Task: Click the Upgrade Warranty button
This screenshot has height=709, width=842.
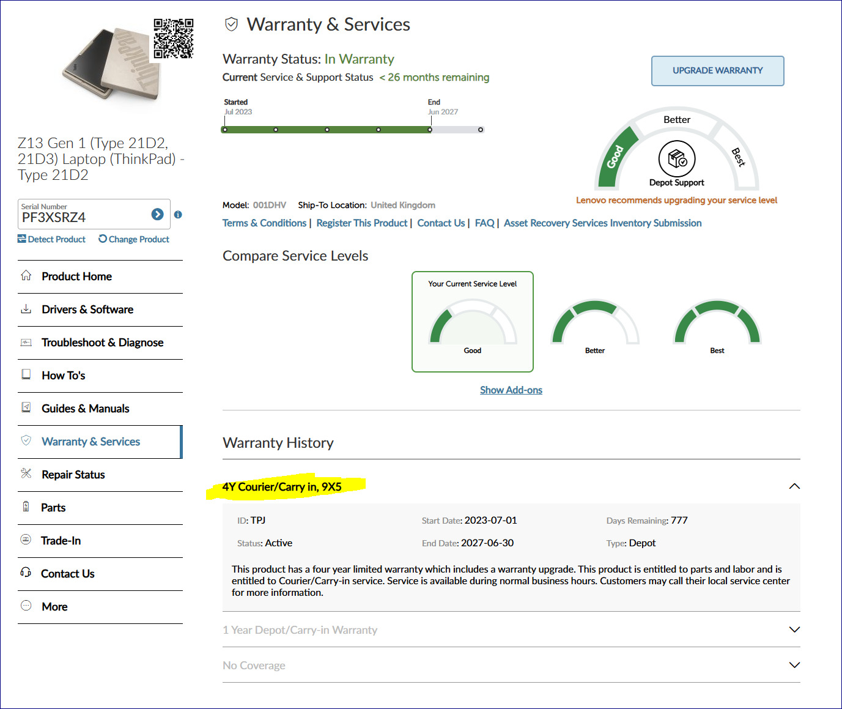Action: coord(718,71)
